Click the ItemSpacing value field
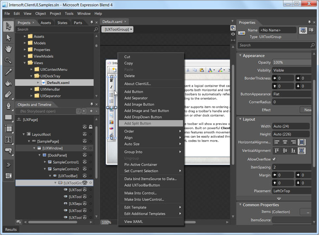319x235 pixels. (x=292, y=167)
